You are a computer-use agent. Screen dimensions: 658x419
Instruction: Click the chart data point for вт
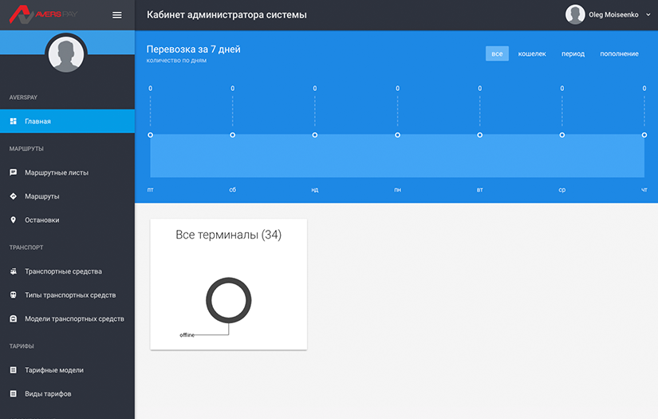coord(479,135)
